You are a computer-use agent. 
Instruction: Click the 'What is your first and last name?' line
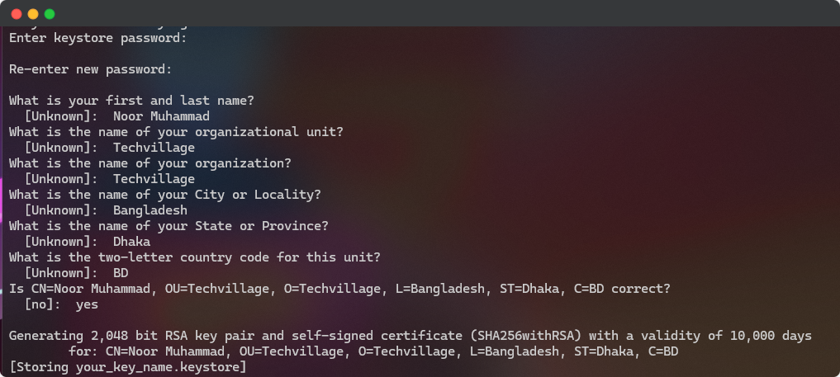tap(132, 101)
